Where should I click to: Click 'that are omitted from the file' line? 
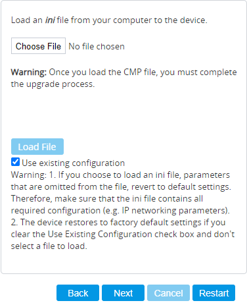pos(121,187)
